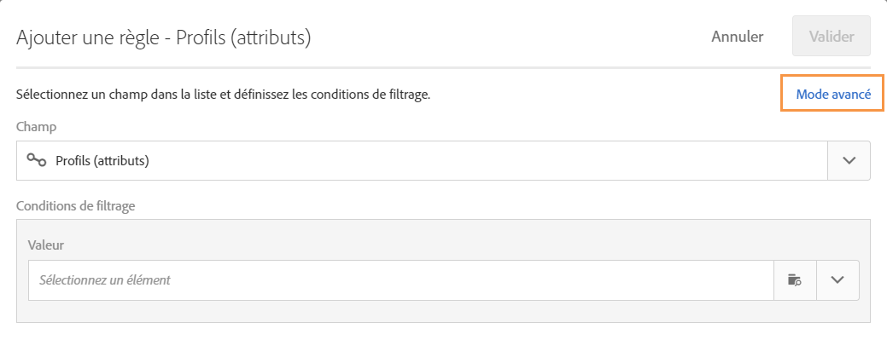Viewport: 887px width, 357px height.
Task: Open the Valeur element picker icon
Action: [x=795, y=280]
